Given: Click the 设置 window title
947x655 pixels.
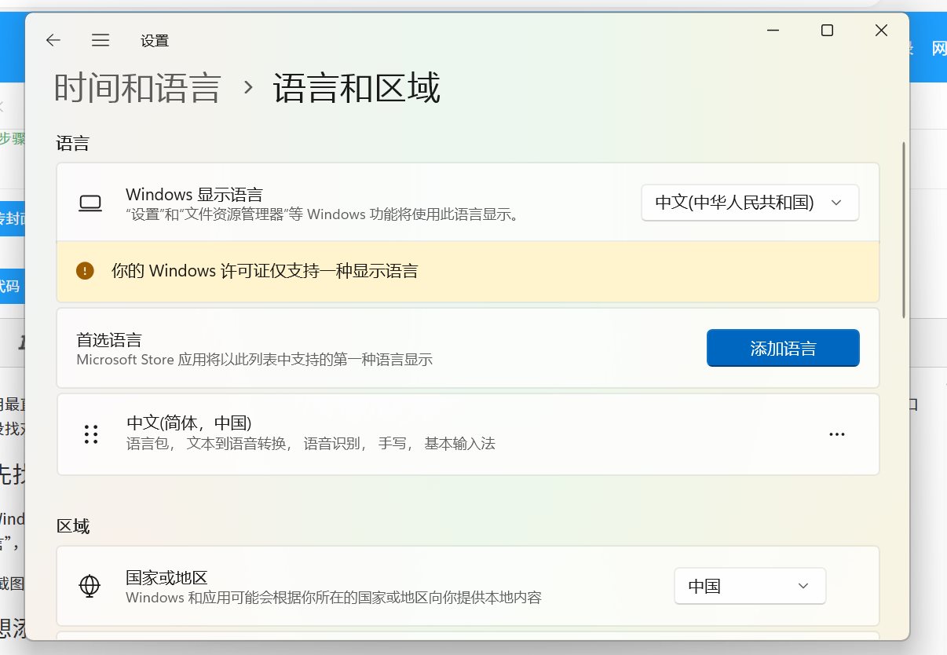Looking at the screenshot, I should click(155, 41).
